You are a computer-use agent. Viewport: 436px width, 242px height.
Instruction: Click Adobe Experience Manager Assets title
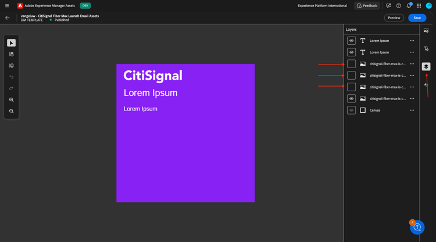[x=50, y=6]
